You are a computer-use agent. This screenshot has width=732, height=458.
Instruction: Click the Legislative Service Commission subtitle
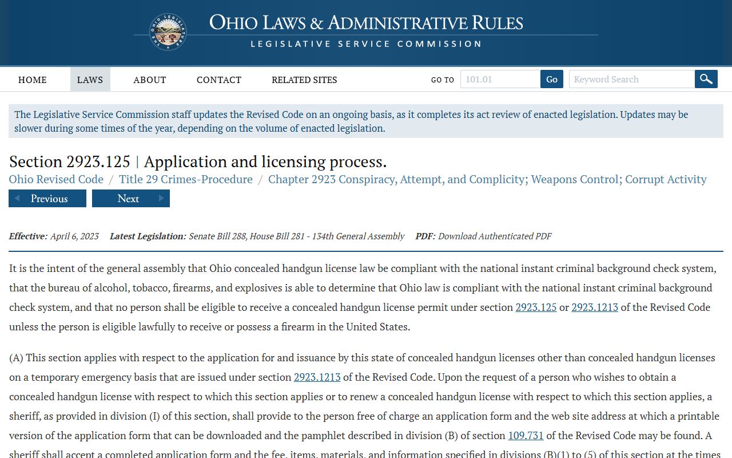point(366,44)
